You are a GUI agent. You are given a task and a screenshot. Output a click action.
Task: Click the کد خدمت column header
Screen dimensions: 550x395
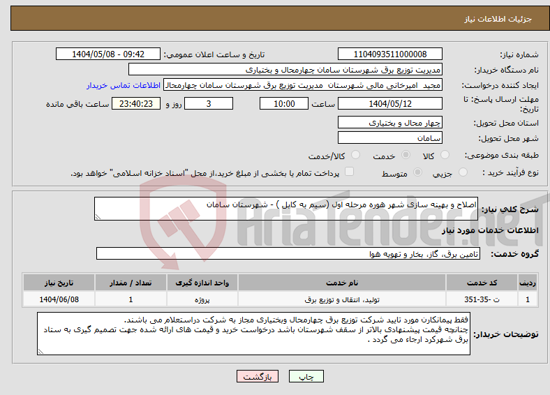click(x=482, y=283)
